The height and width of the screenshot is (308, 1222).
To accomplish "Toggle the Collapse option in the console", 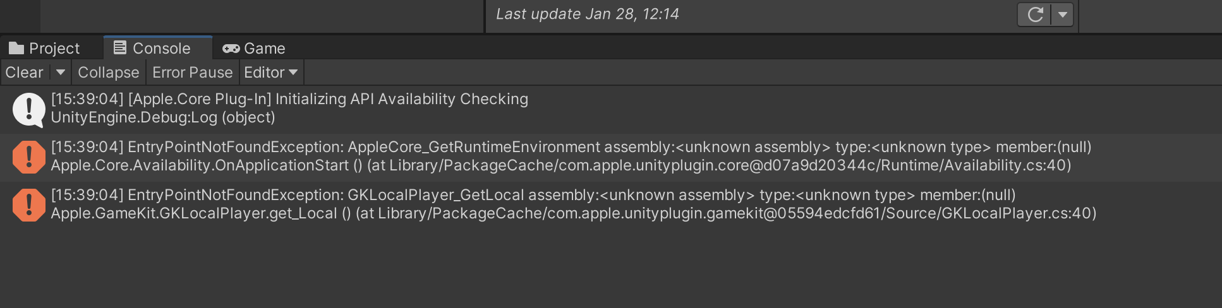I will click(x=109, y=73).
